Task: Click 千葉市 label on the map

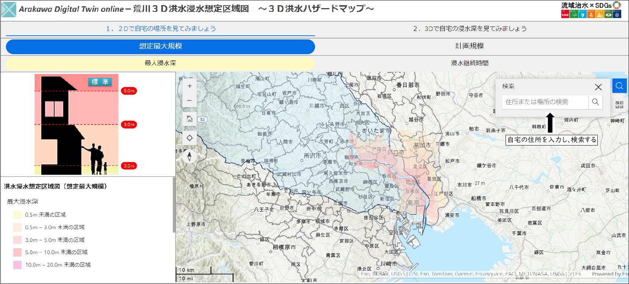Action: pyautogui.click(x=519, y=234)
